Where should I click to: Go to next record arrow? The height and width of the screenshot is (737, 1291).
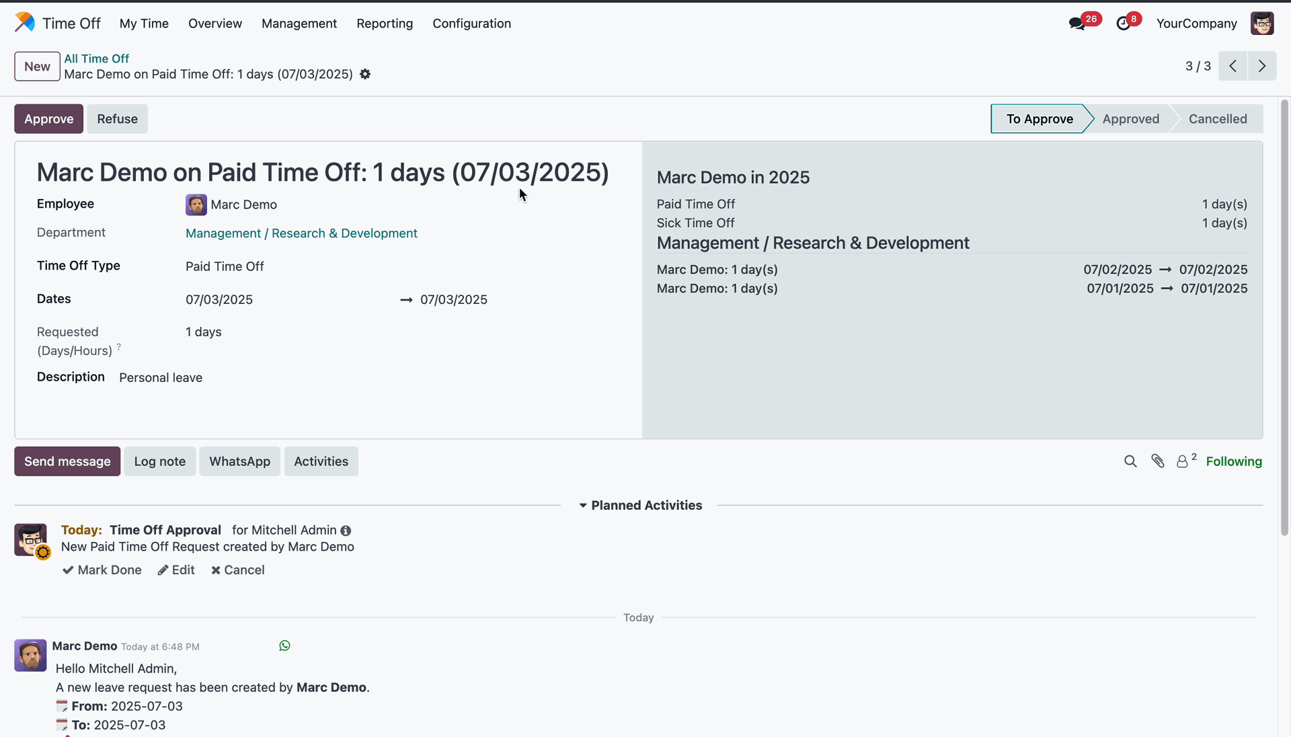click(1262, 66)
